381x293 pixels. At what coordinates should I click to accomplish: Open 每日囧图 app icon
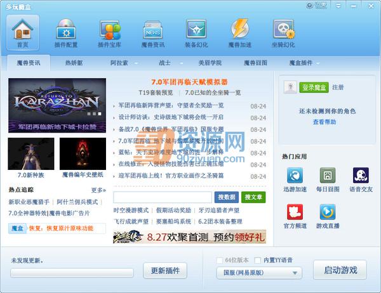pos(328,175)
